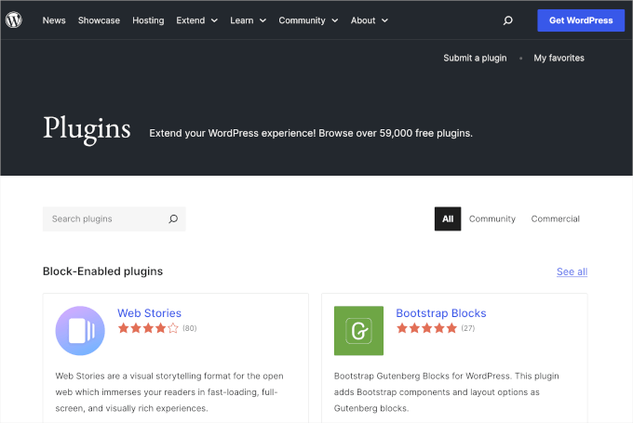The height and width of the screenshot is (423, 633).
Task: Click the Plugins page heading
Action: (87, 129)
